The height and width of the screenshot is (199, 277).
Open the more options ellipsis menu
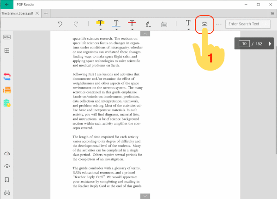point(219,24)
